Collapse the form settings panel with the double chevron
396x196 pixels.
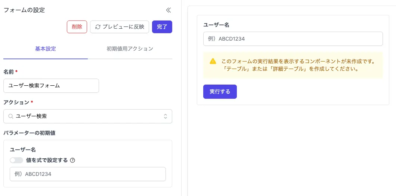(168, 10)
